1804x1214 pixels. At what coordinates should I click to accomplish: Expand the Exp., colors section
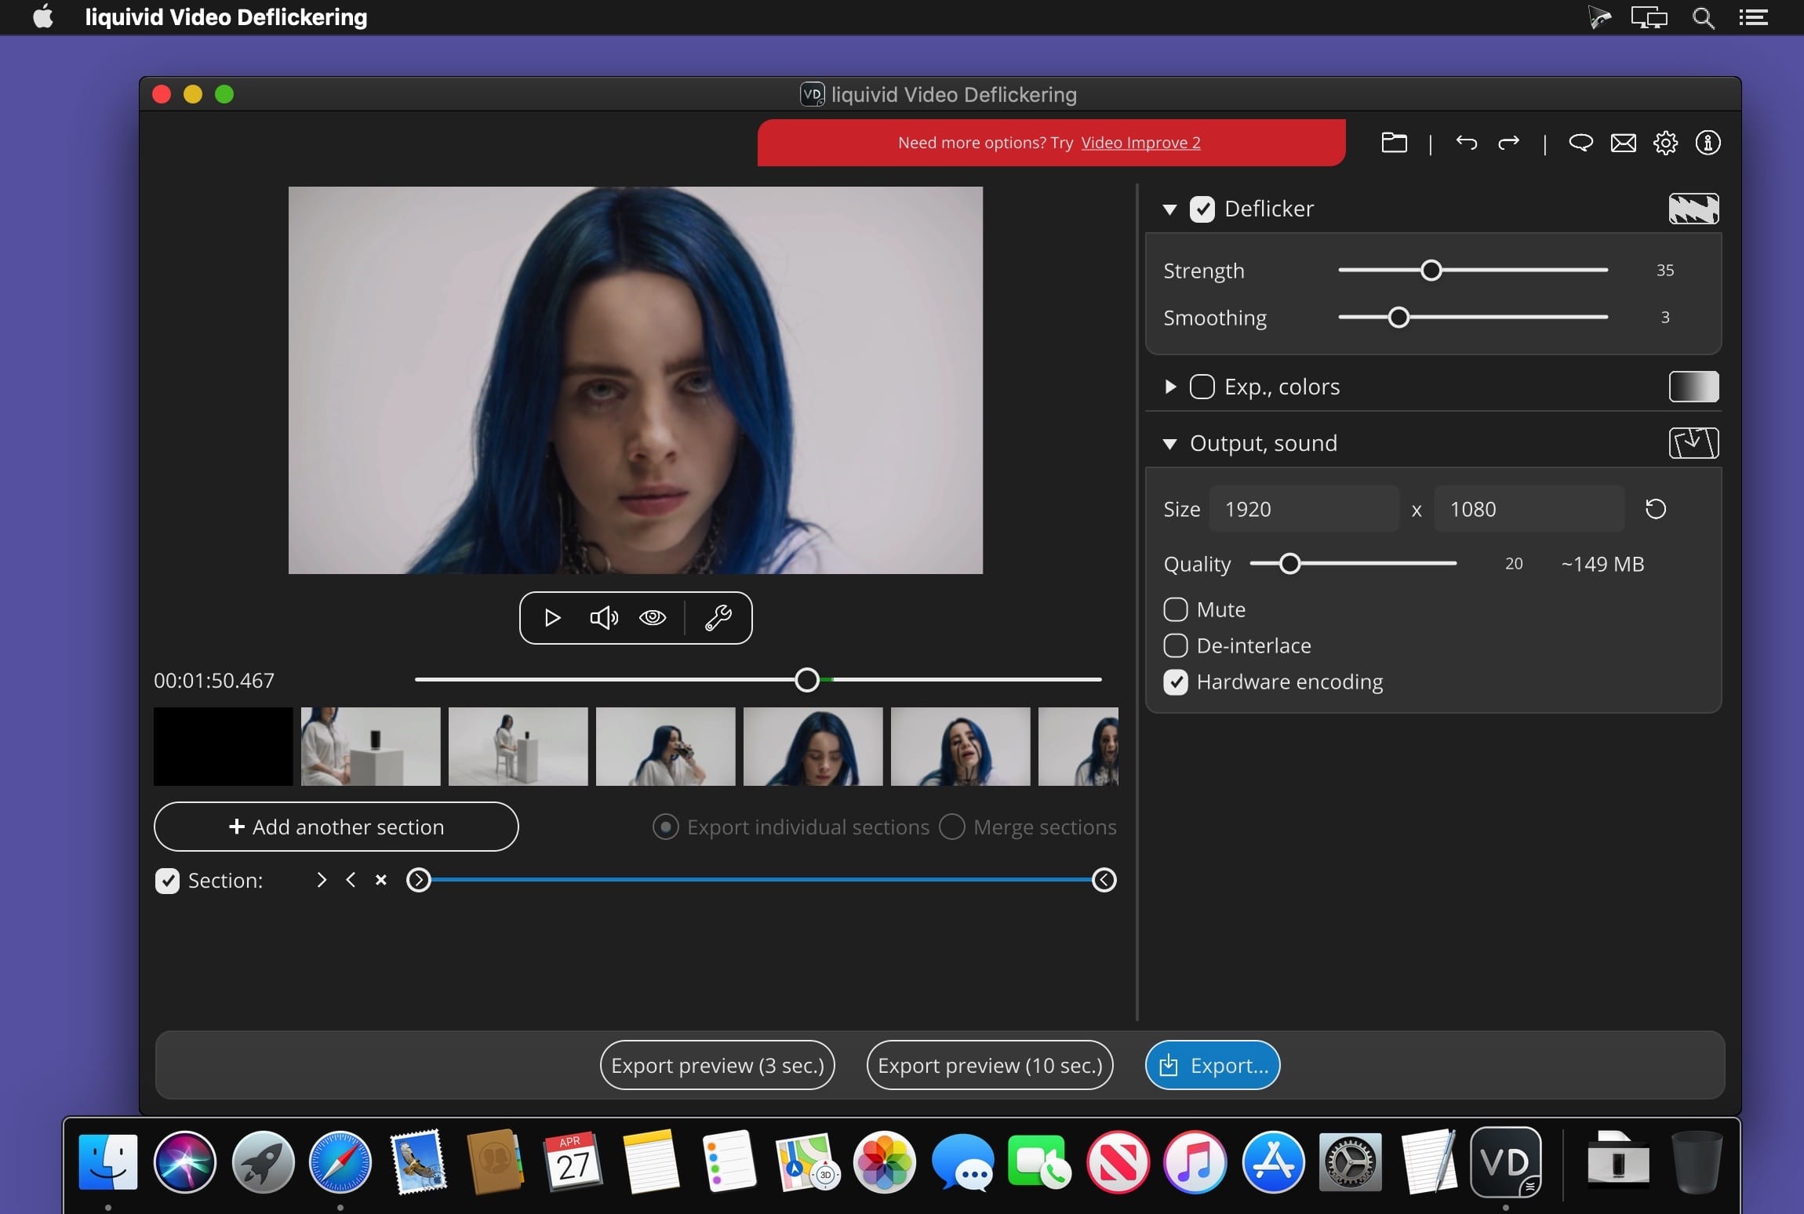[1169, 387]
